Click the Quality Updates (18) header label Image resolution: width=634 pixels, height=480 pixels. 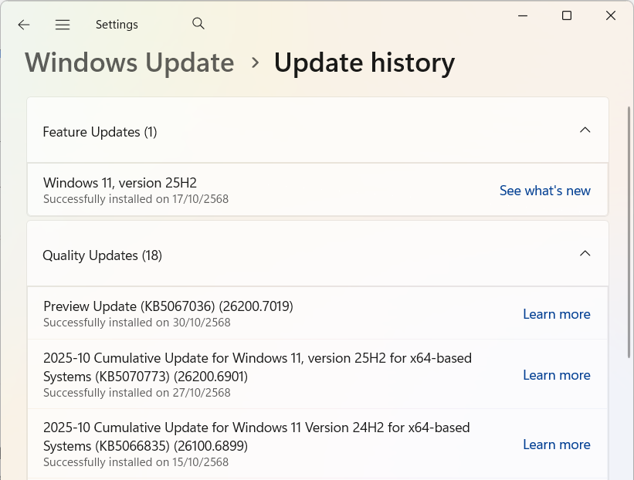pos(102,255)
